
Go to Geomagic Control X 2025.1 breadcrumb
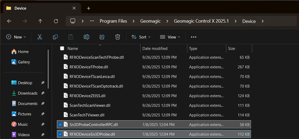tap(201, 21)
